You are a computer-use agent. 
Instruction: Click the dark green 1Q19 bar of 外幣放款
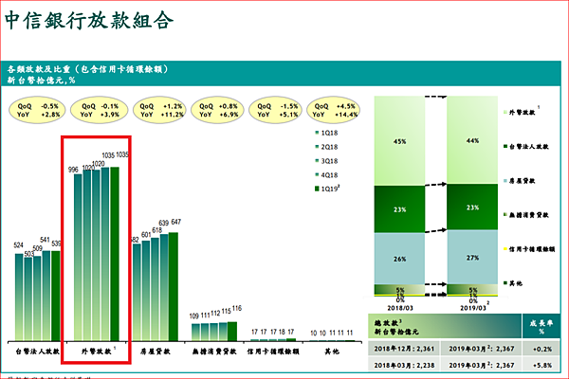[115, 254]
